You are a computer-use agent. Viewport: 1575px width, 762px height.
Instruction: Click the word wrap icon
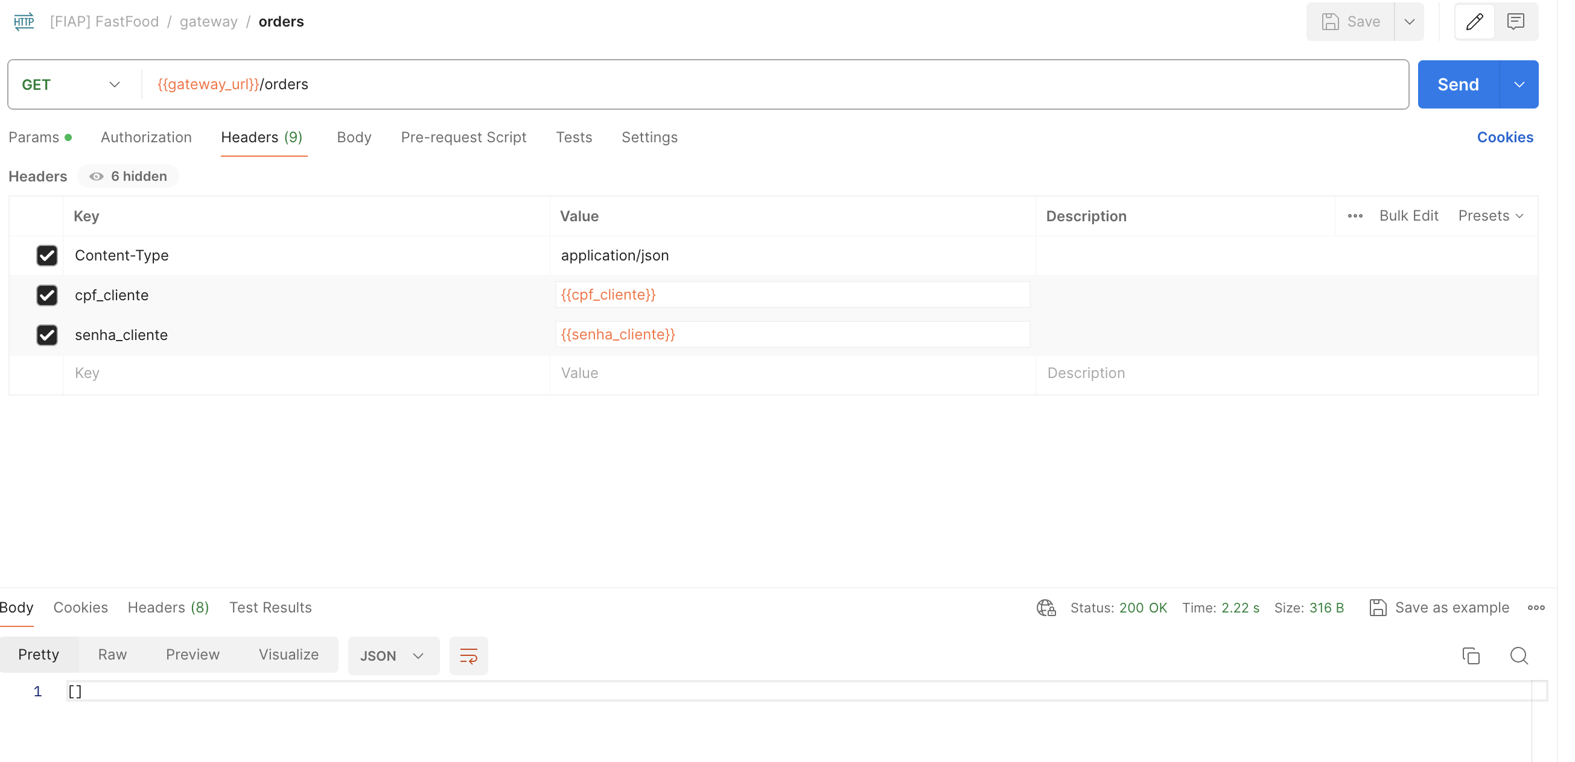click(x=468, y=656)
